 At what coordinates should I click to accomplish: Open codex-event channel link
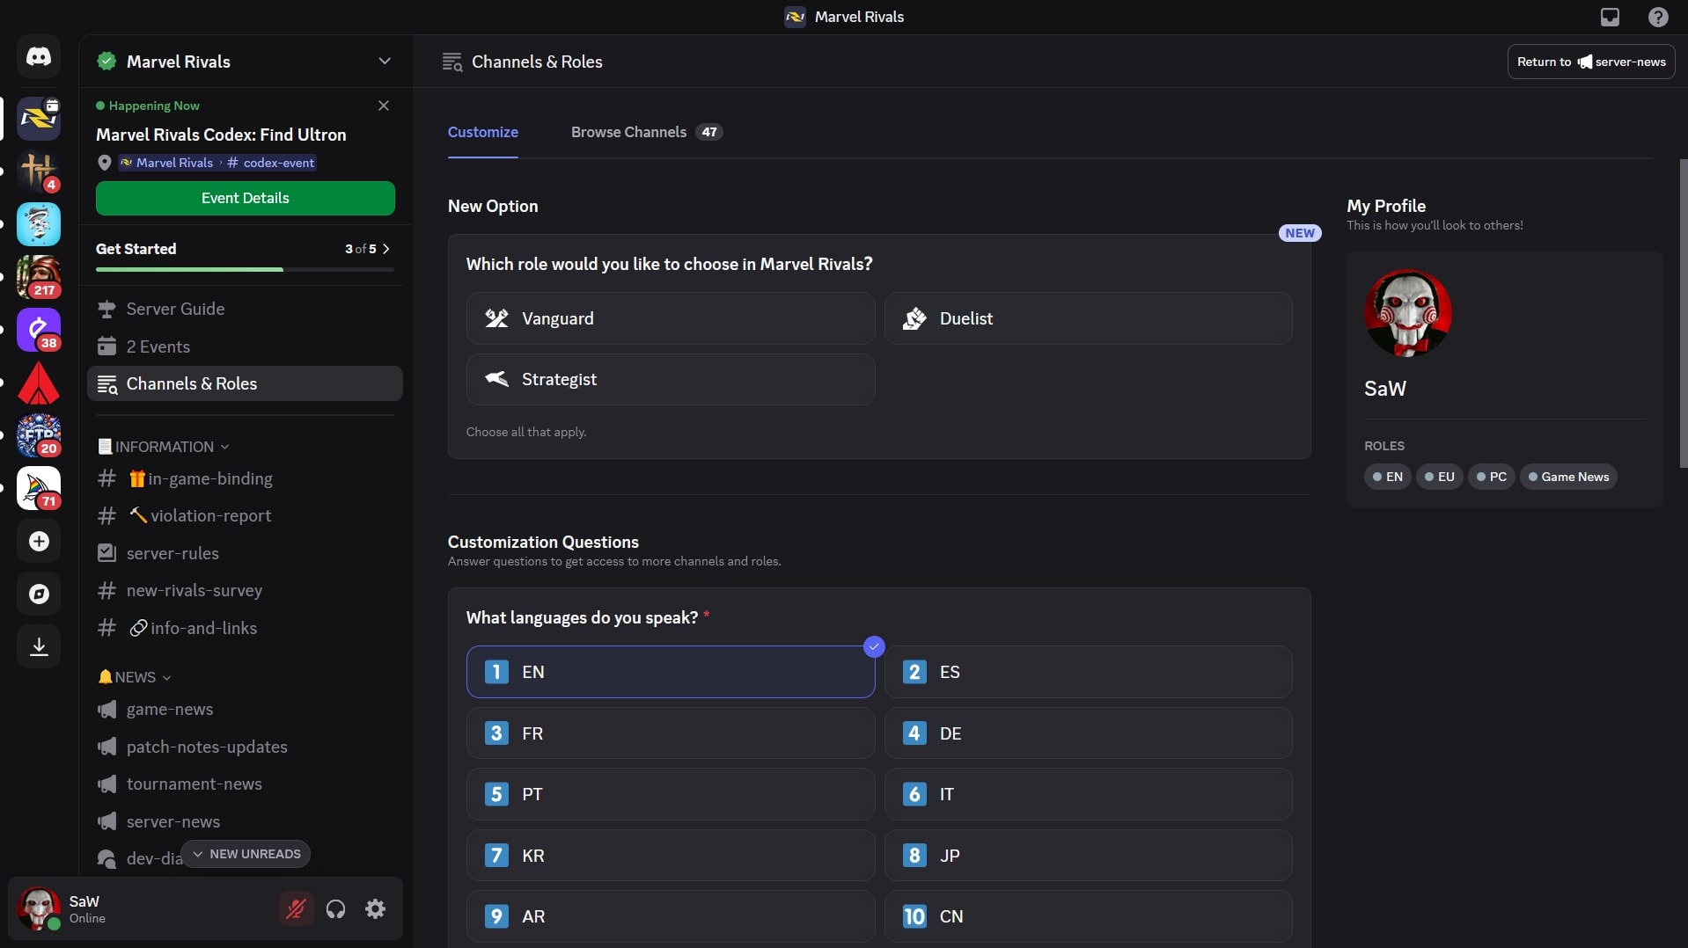(x=270, y=163)
